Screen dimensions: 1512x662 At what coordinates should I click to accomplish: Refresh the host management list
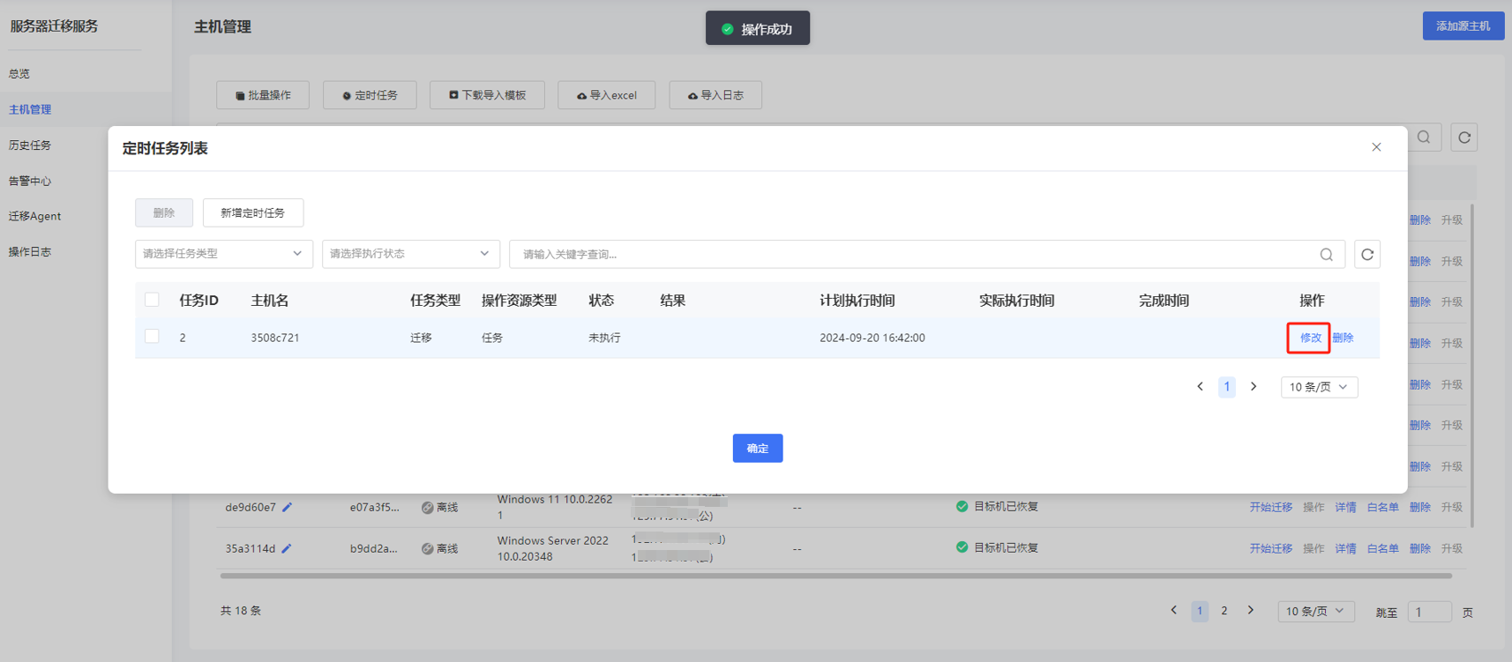1464,138
